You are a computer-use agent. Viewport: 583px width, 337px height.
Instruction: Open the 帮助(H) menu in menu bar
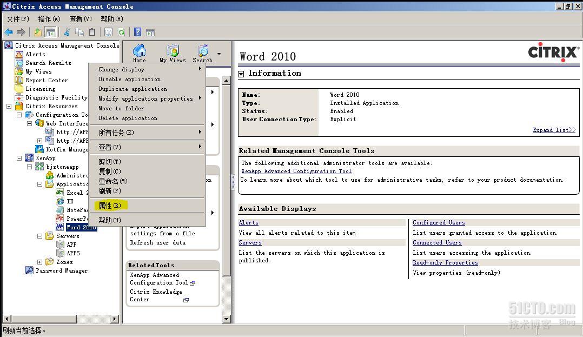coord(111,19)
